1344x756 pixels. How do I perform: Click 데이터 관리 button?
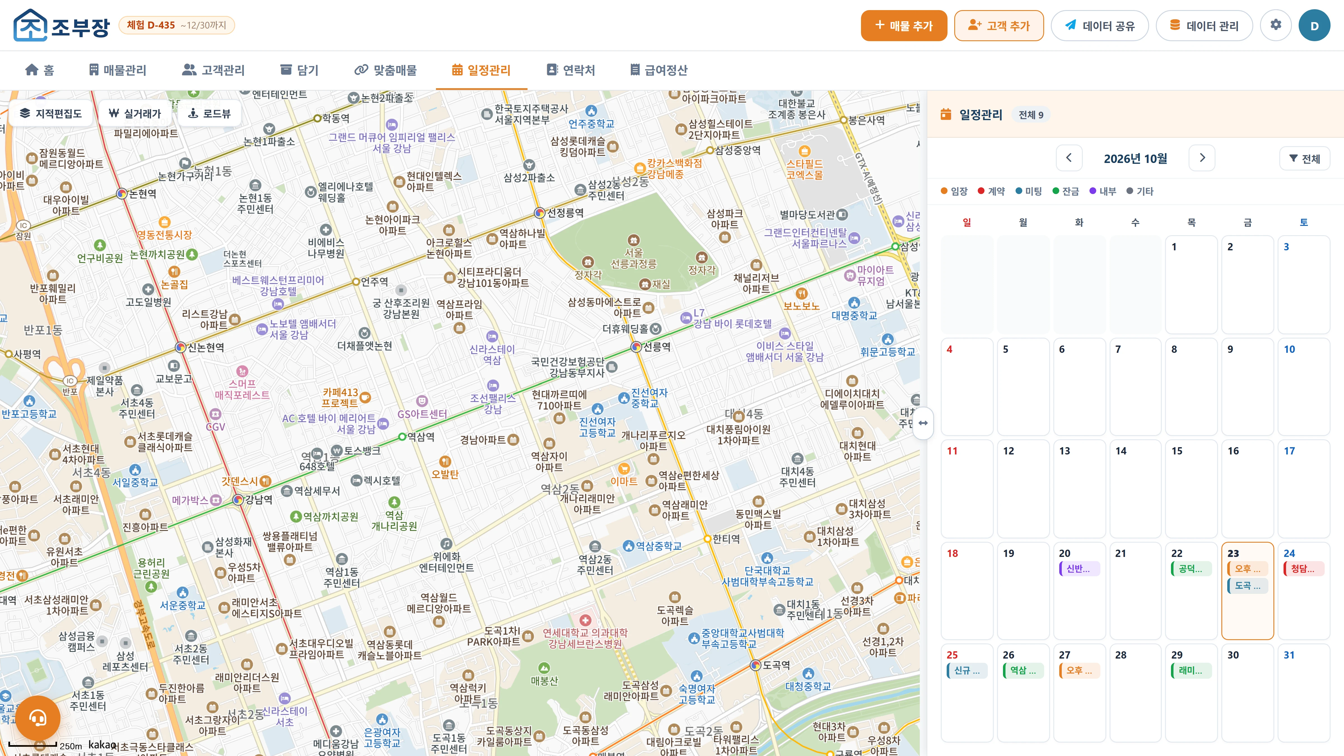pos(1204,25)
